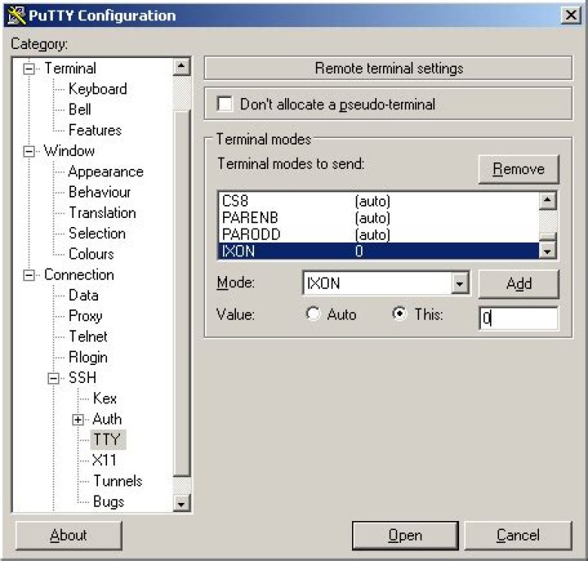Click the PuTTY icon in title bar

click(x=16, y=16)
